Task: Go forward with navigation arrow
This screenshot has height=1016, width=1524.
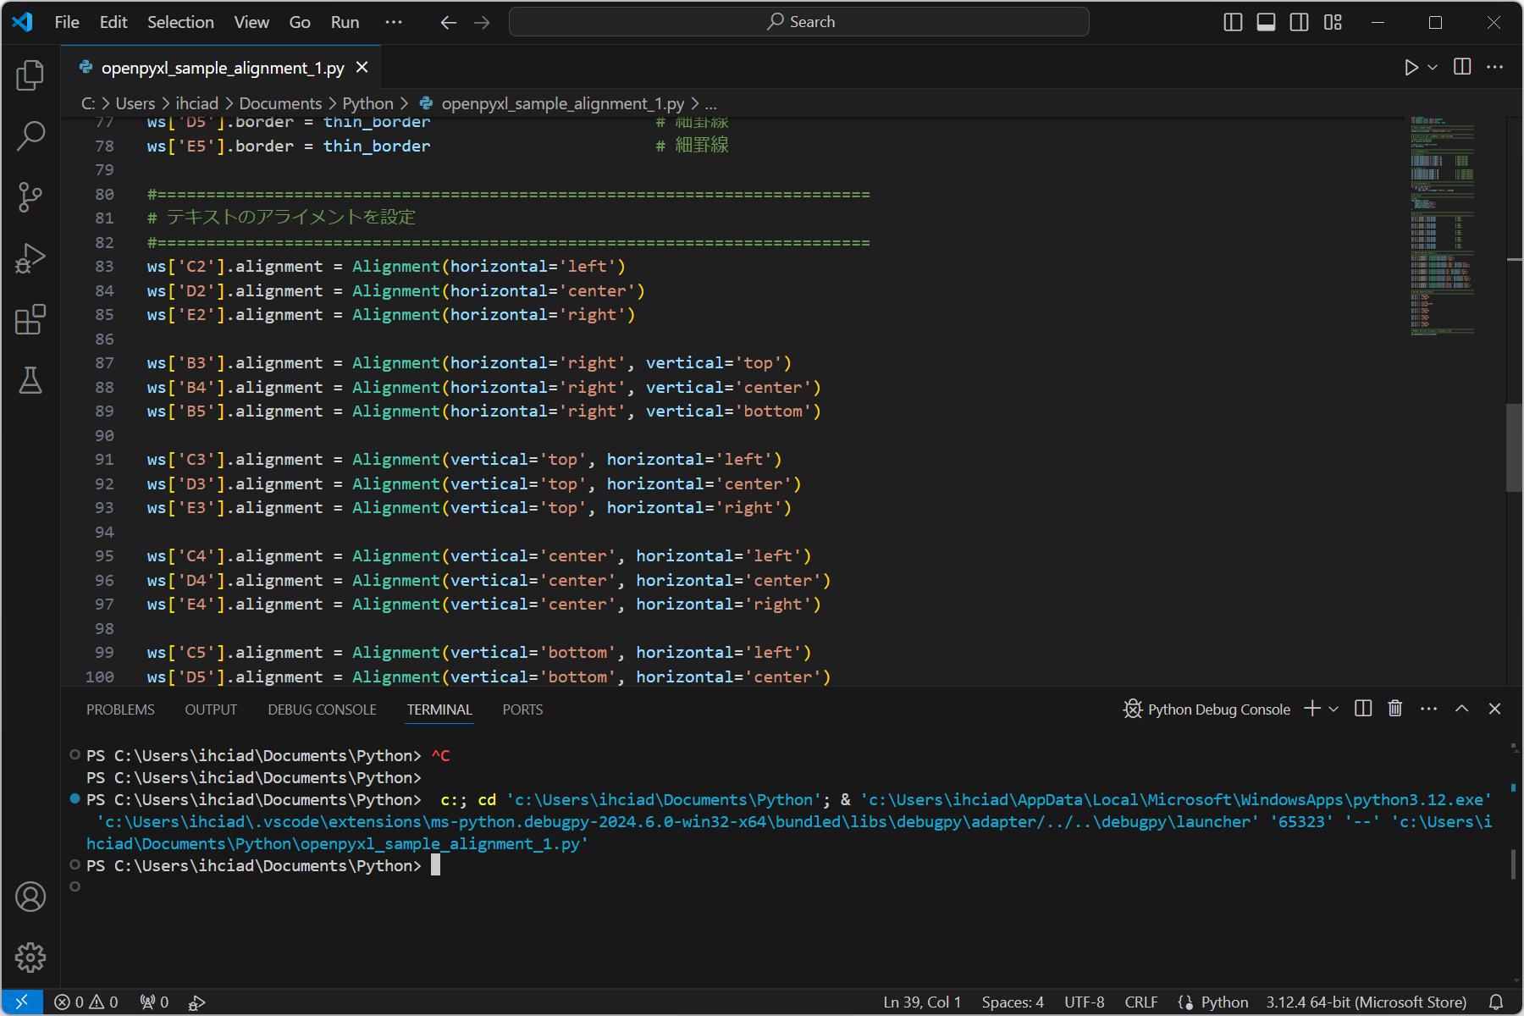Action: (x=482, y=23)
